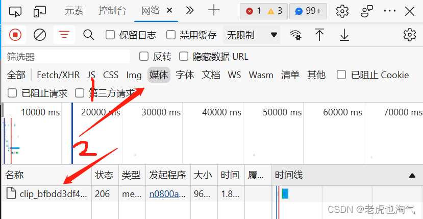Close the 网络 tab with its x
Screen dimensions: 423x219
click(169, 11)
